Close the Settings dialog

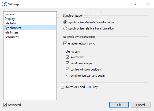(x=148, y=4)
